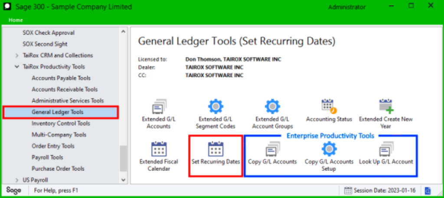Select SOX Second Sight in the tree

click(x=45, y=44)
